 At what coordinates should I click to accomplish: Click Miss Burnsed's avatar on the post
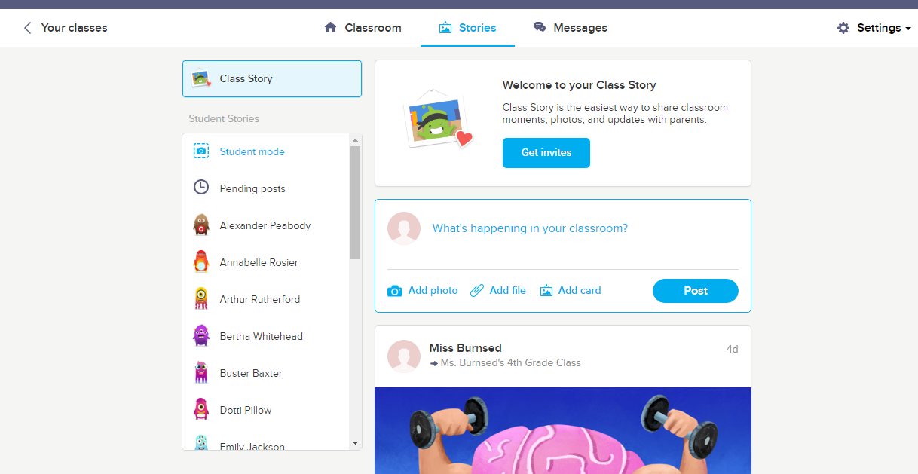point(404,356)
